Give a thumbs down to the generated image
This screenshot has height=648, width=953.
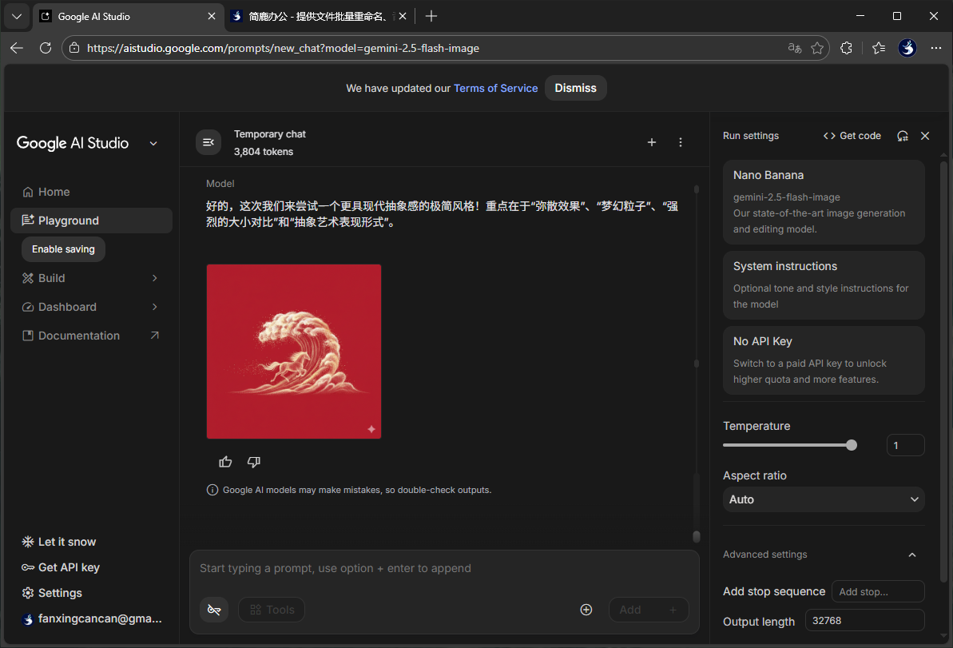click(253, 462)
